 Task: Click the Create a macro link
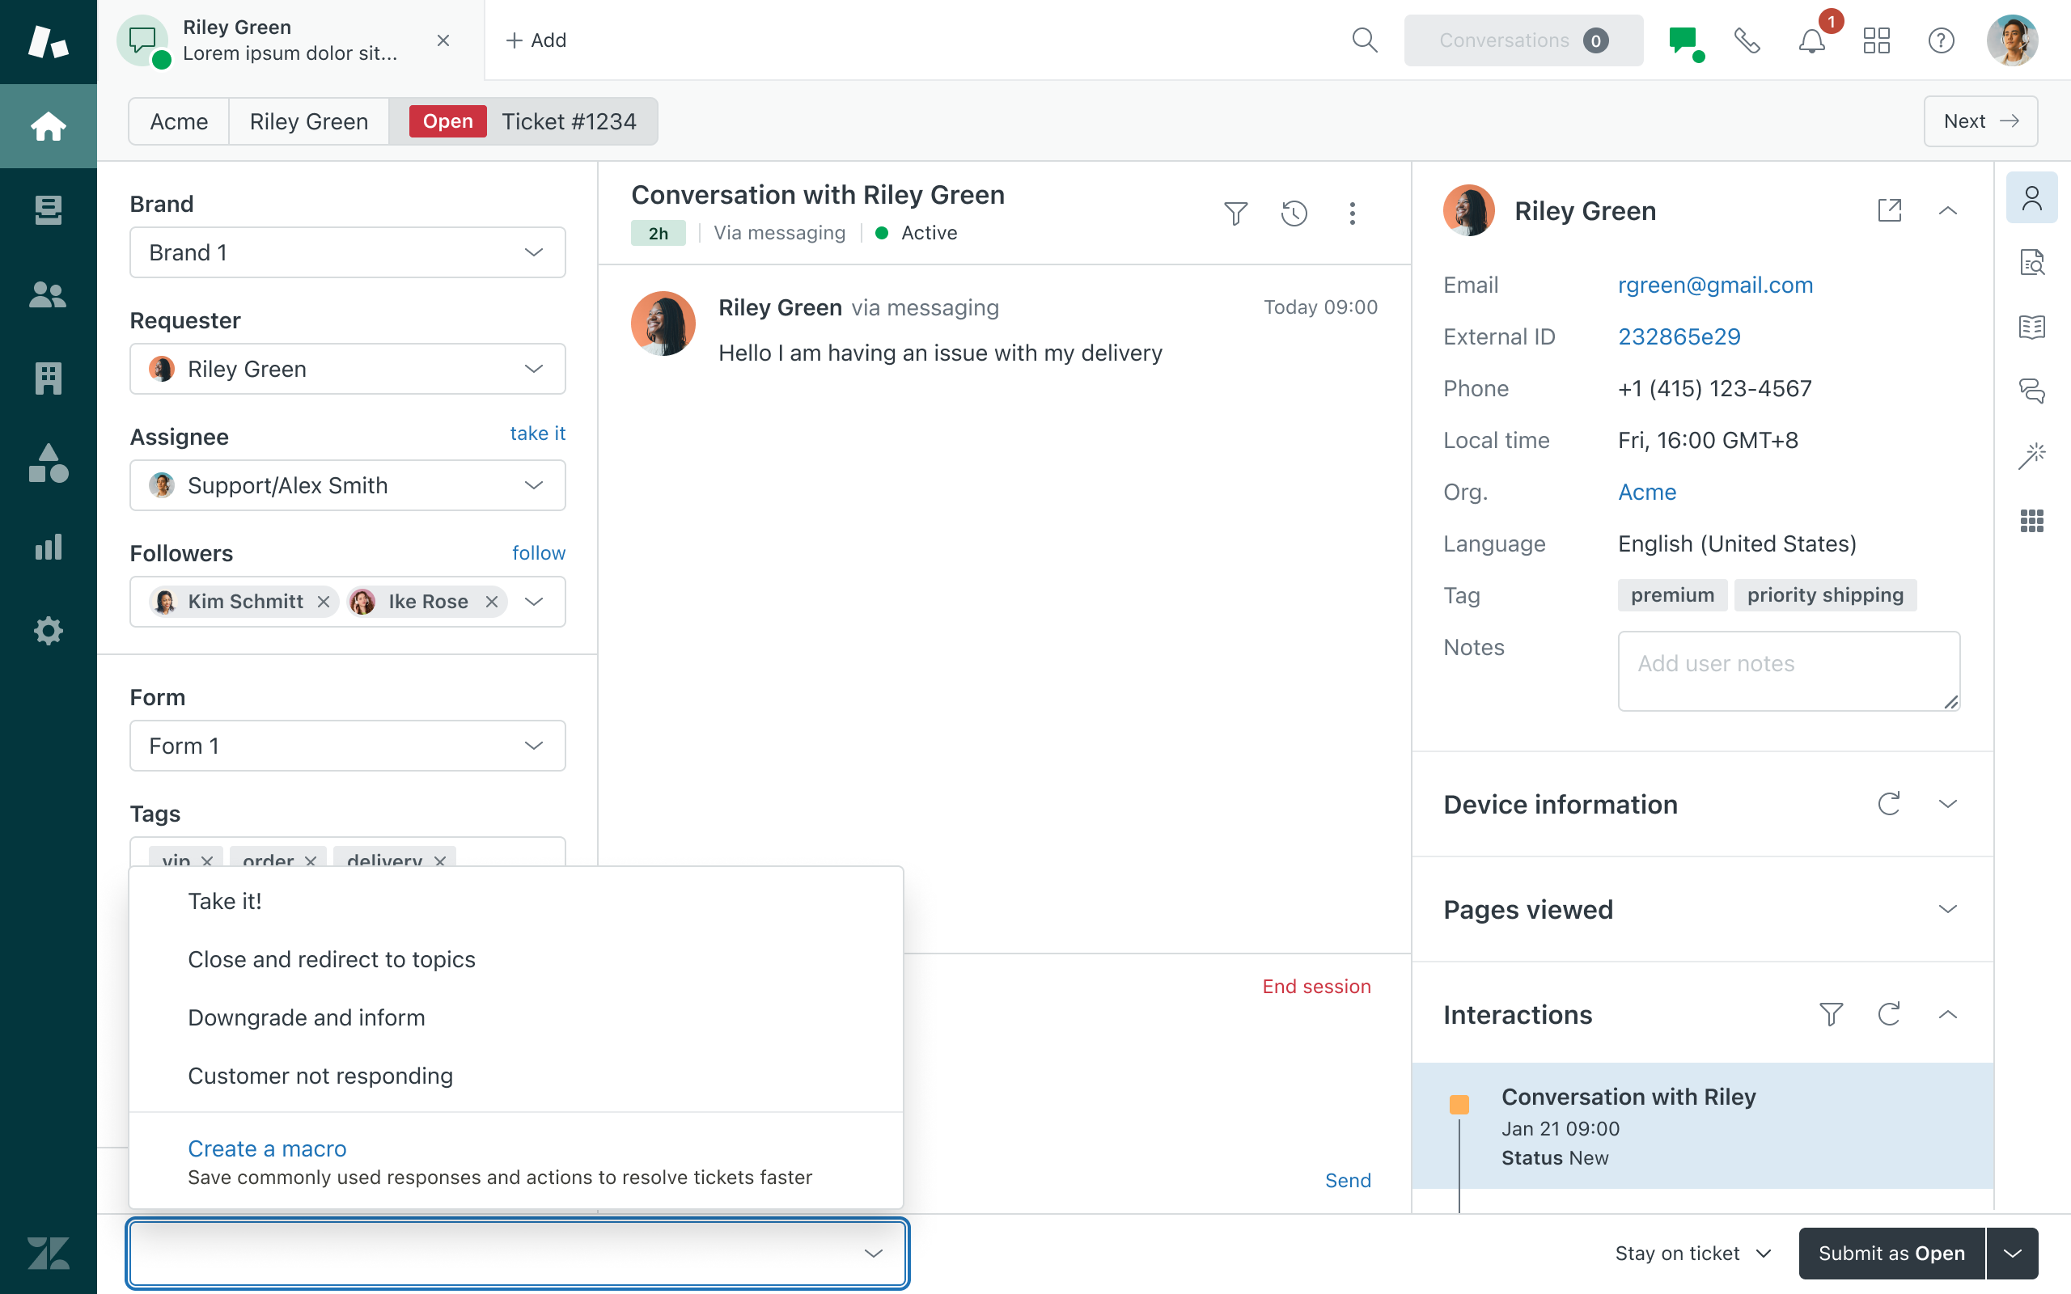click(267, 1148)
